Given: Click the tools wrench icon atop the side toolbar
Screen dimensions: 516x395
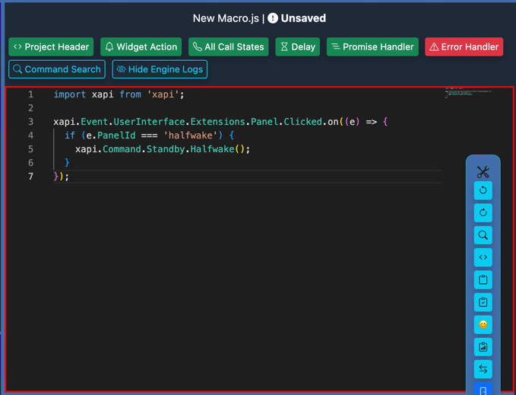Looking at the screenshot, I should point(483,172).
